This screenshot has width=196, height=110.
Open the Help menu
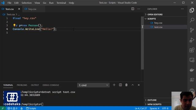click(71, 3)
